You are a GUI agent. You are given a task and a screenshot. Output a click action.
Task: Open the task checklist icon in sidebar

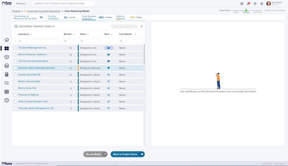coord(7,83)
